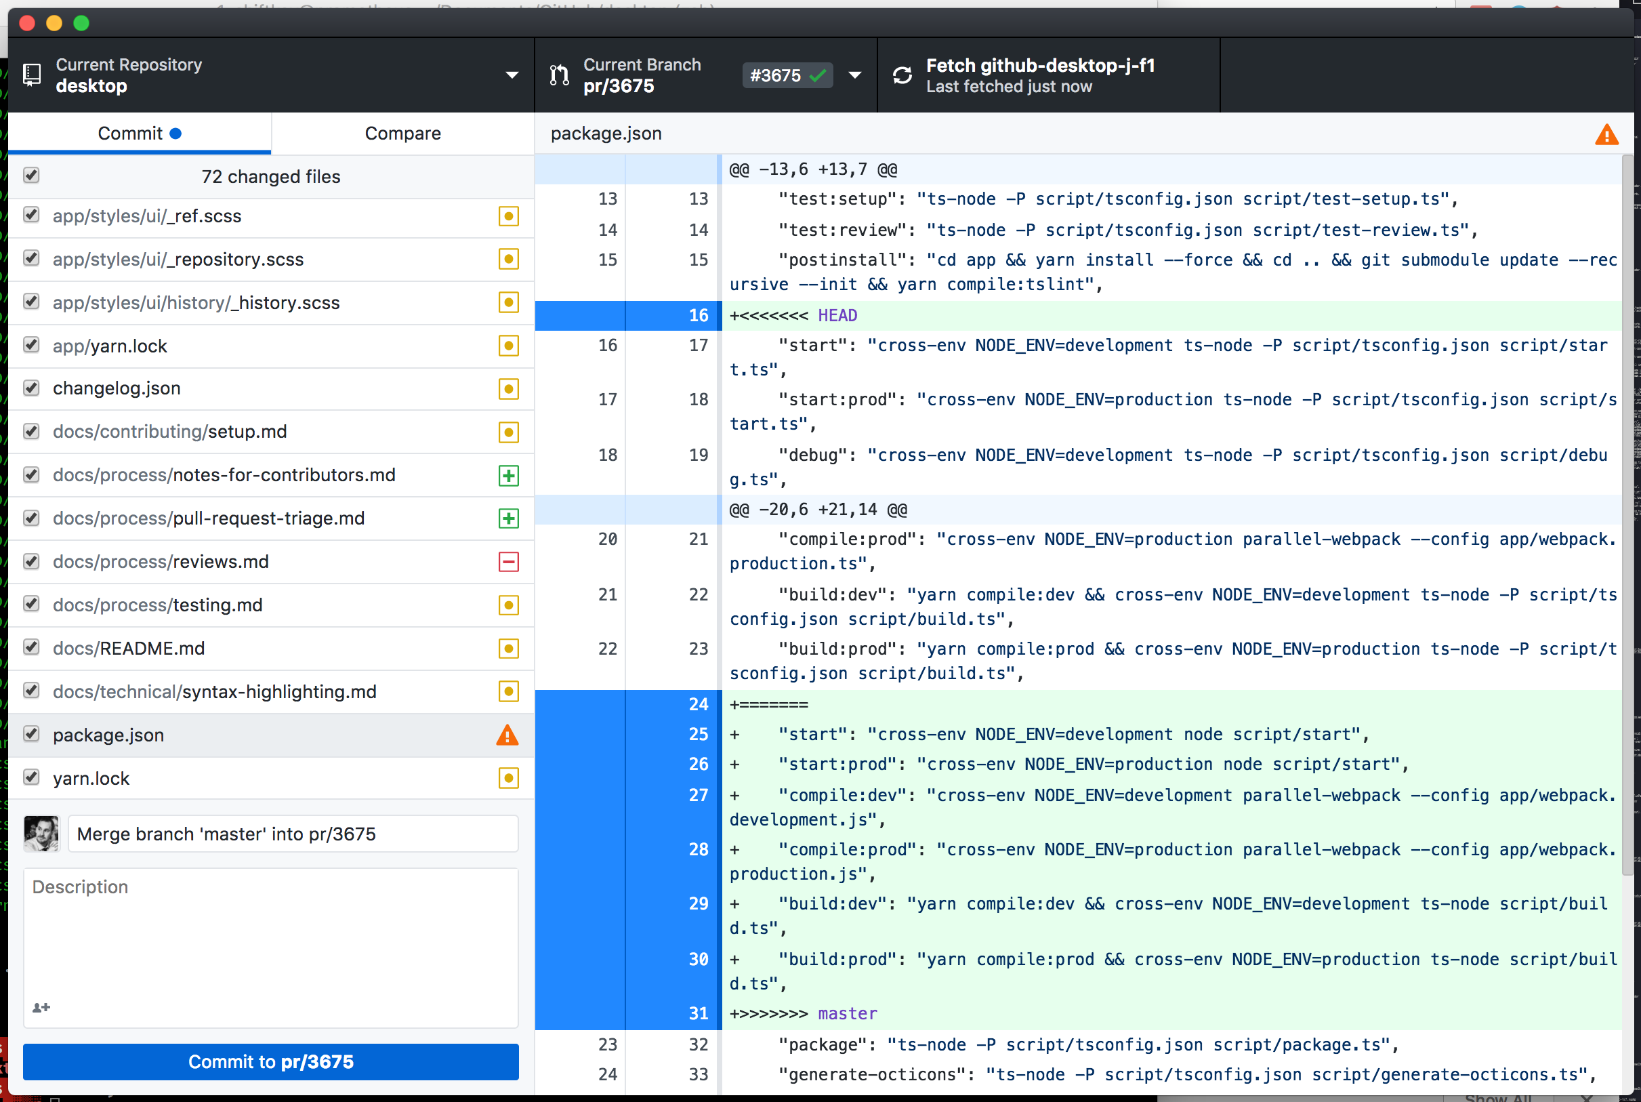The height and width of the screenshot is (1102, 1641).
Task: Click the modified icon for docs/README.md
Action: (x=509, y=649)
